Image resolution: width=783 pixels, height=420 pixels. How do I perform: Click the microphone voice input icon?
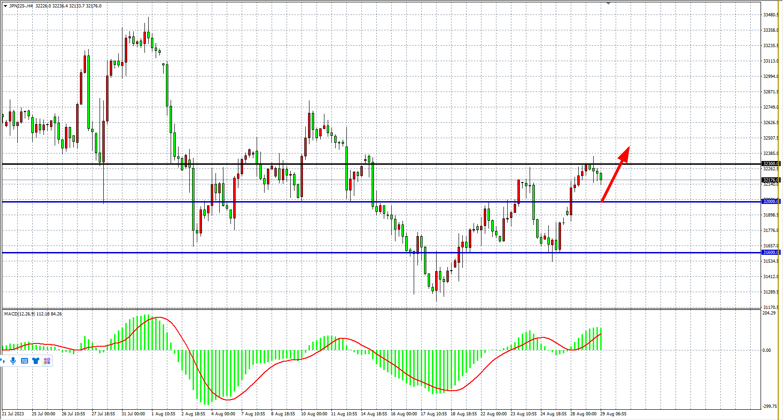[x=13, y=361]
